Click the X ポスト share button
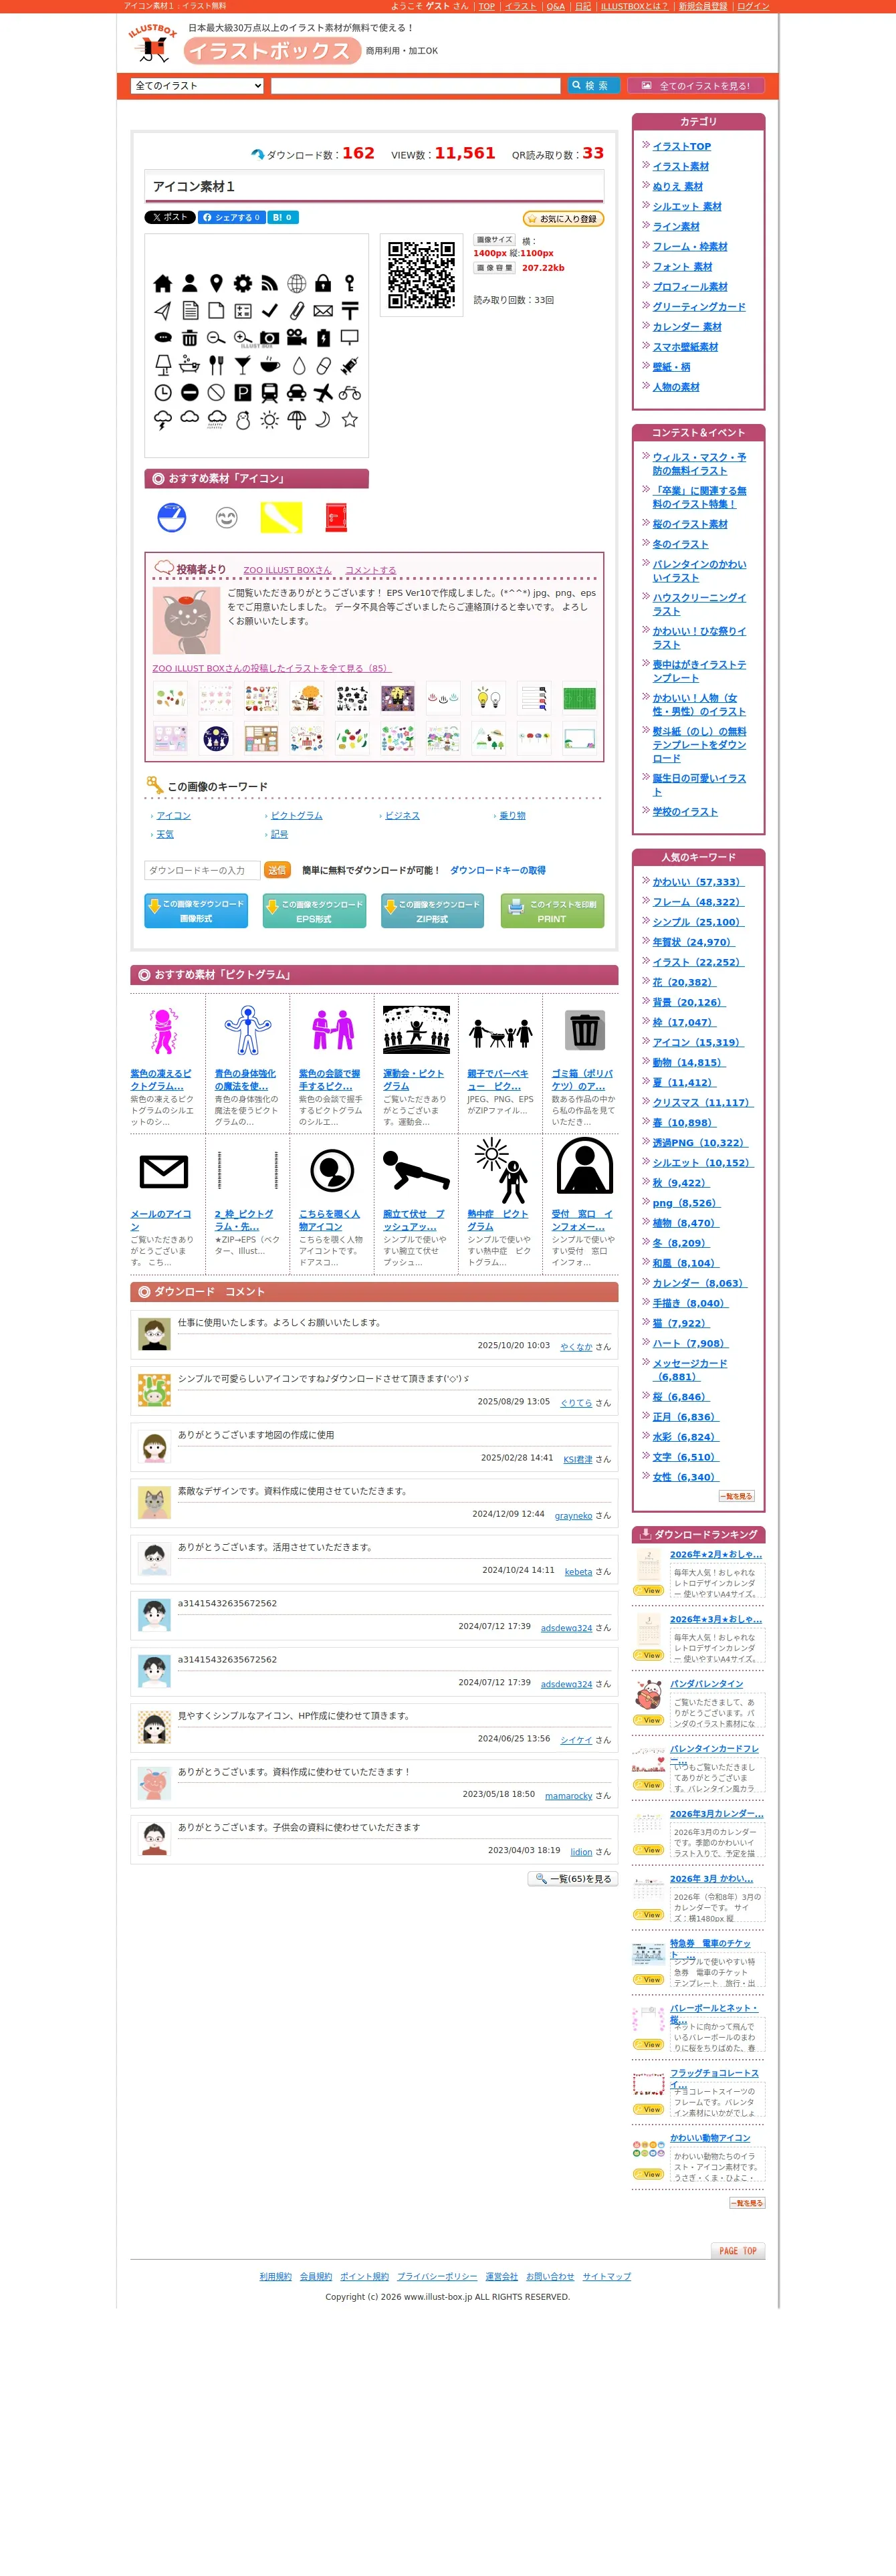 tap(170, 217)
